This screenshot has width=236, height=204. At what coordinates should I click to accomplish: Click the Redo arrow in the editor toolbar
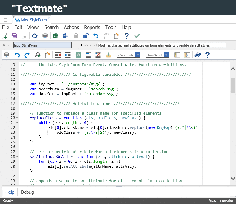click(27, 55)
